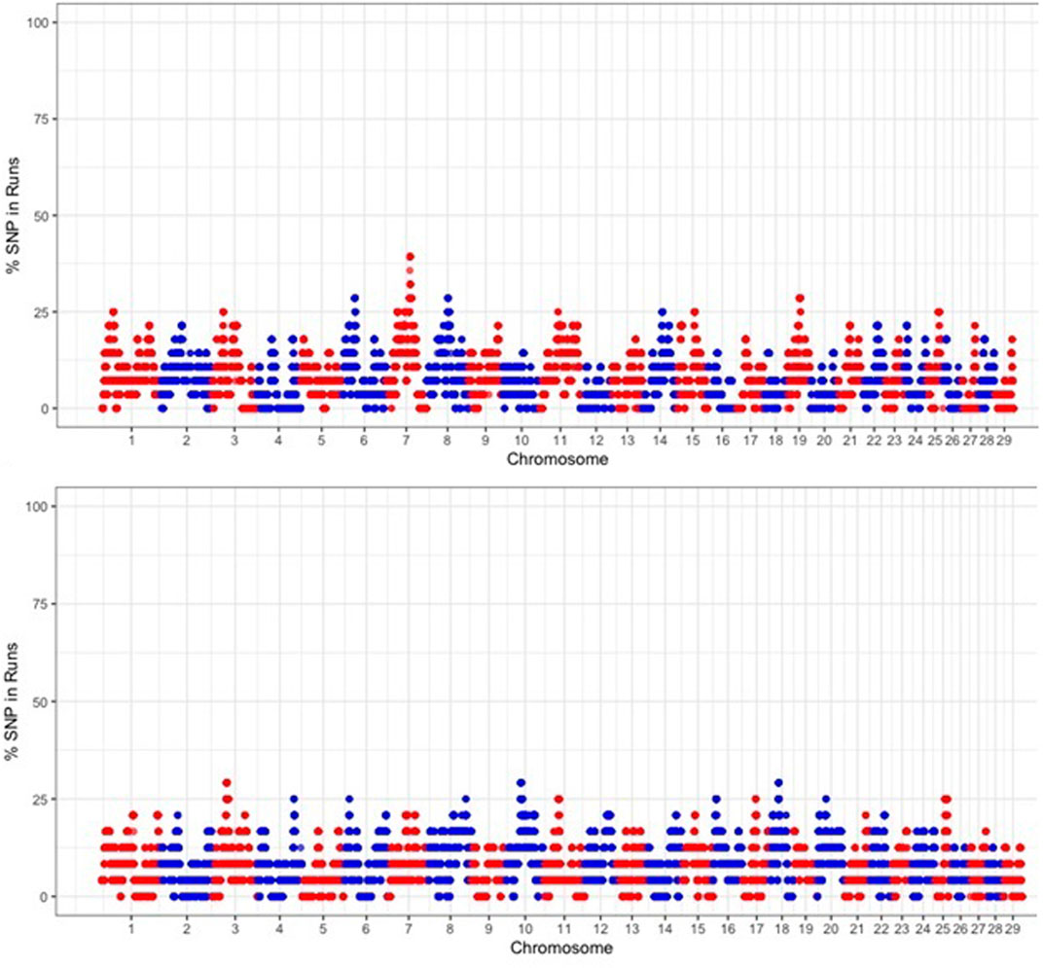The height and width of the screenshot is (968, 1043).
Task: Pick chromosome 4 label in lower plot
Action: point(278,927)
